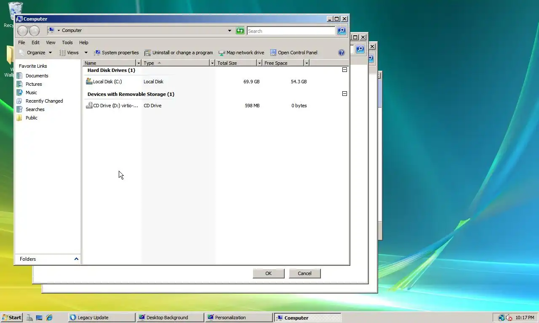The image size is (539, 323).
Task: Sort by the Total Size column header
Action: (236, 63)
